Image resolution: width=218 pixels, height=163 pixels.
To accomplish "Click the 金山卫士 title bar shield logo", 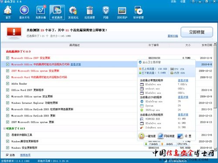I will click(x=2, y=2).
